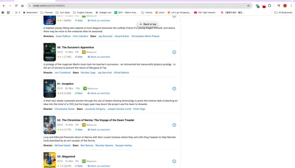Open the Chrome profile avatar
Image resolution: width=295 pixels, height=168 pixels.
pos(285,6)
